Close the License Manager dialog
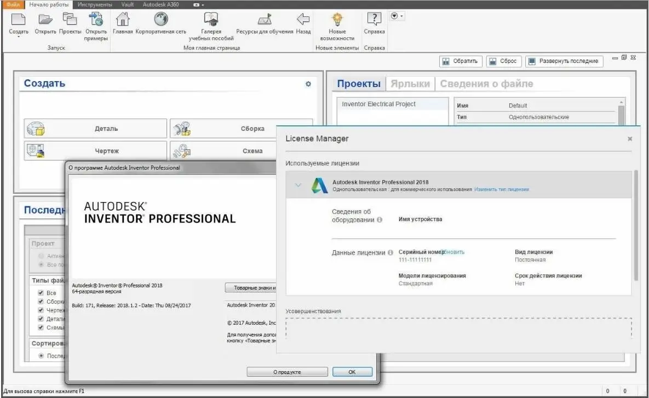This screenshot has height=398, width=649. pos(629,139)
